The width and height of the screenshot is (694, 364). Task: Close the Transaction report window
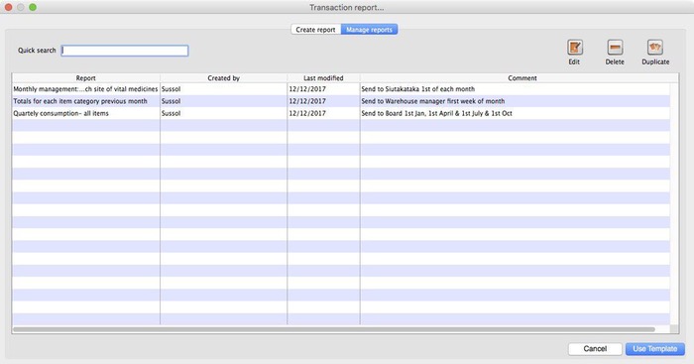coord(8,8)
